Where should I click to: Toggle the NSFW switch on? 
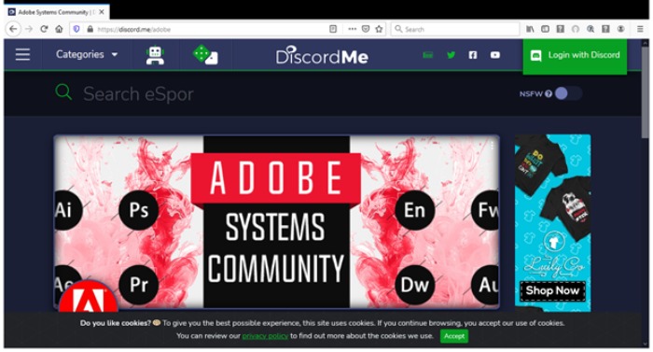point(568,93)
